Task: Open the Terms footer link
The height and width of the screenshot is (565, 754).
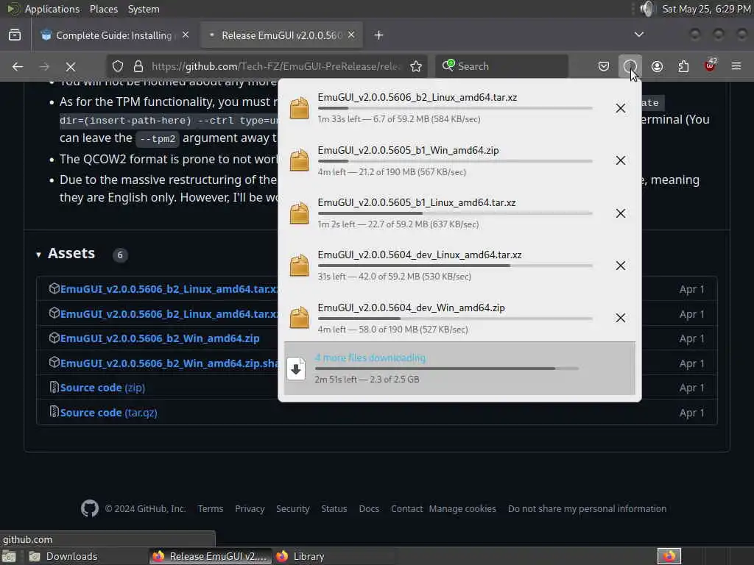Action: pos(210,509)
